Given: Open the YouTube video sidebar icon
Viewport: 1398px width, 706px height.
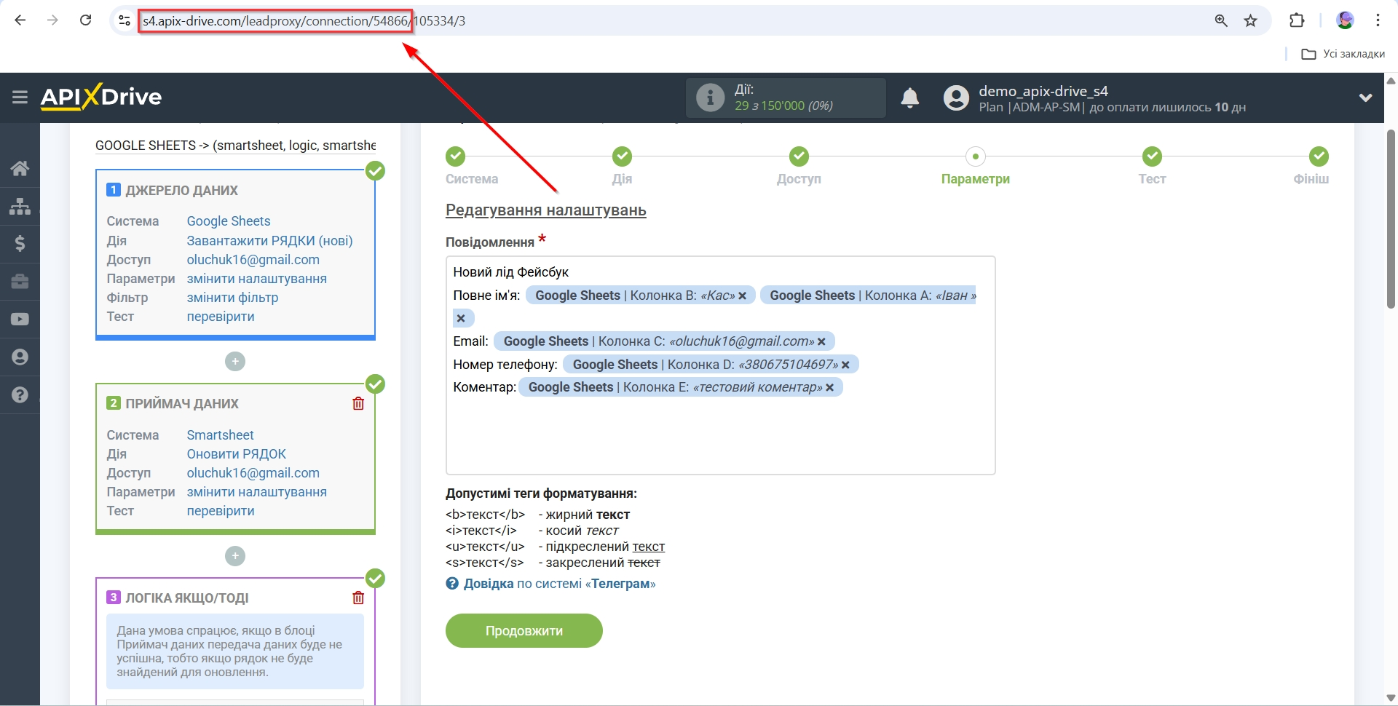Looking at the screenshot, I should (20, 320).
